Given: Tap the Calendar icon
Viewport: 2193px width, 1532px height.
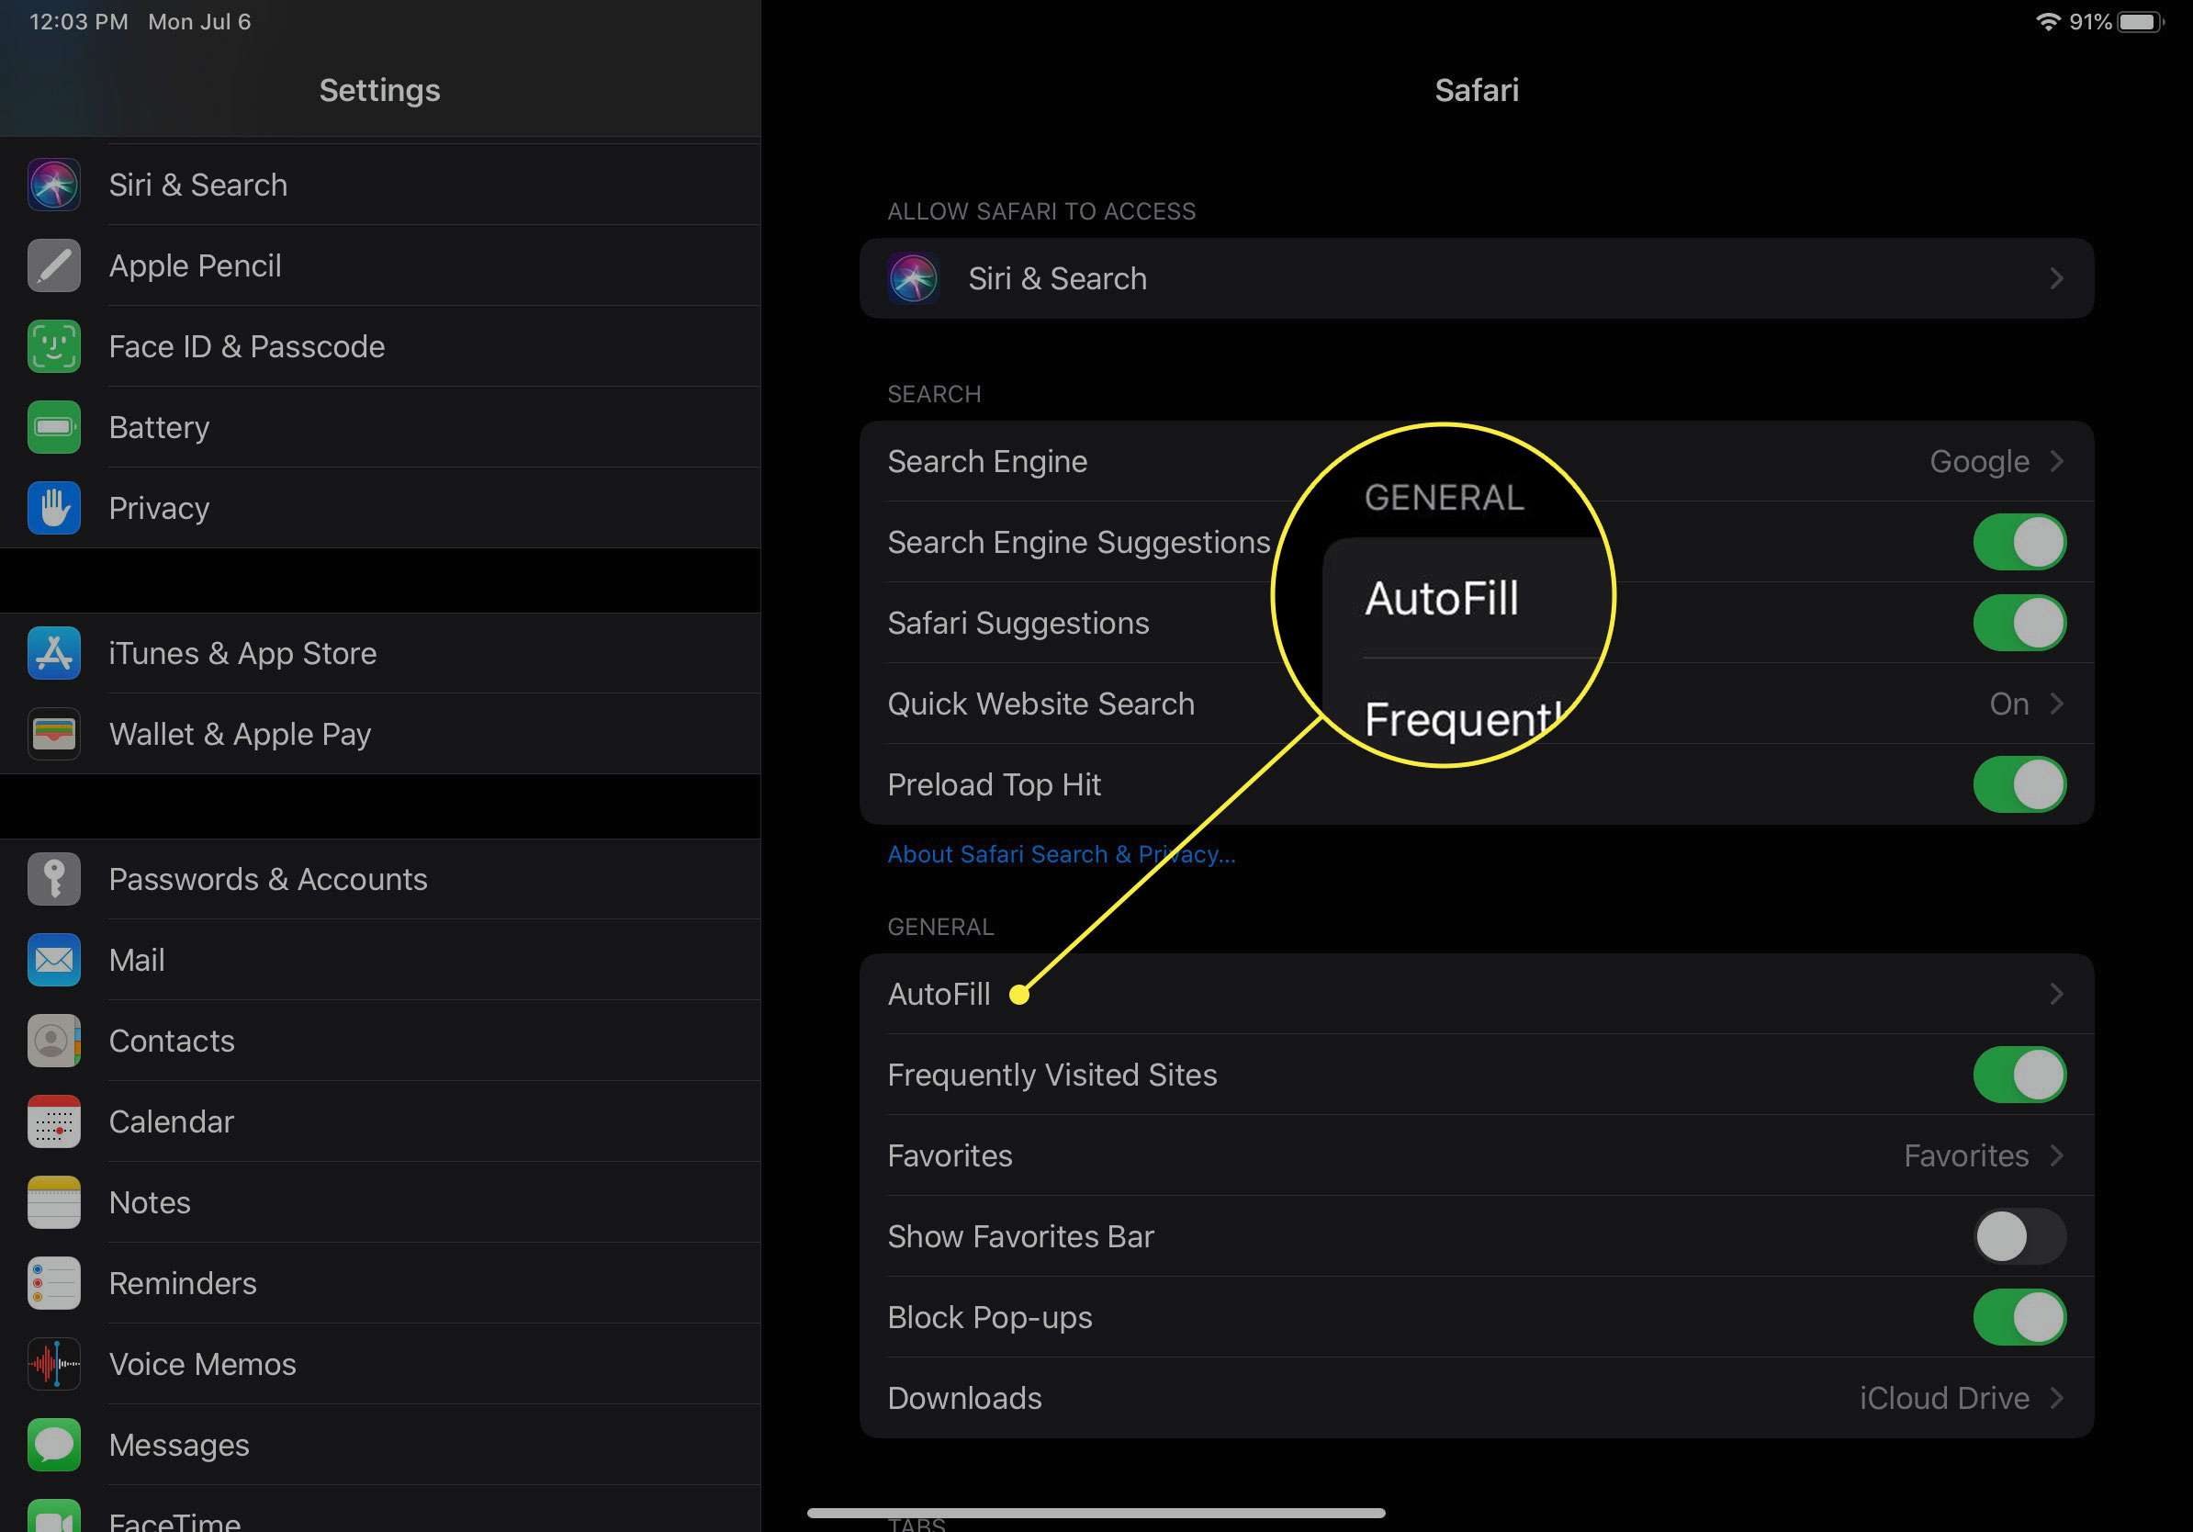Looking at the screenshot, I should (53, 1121).
